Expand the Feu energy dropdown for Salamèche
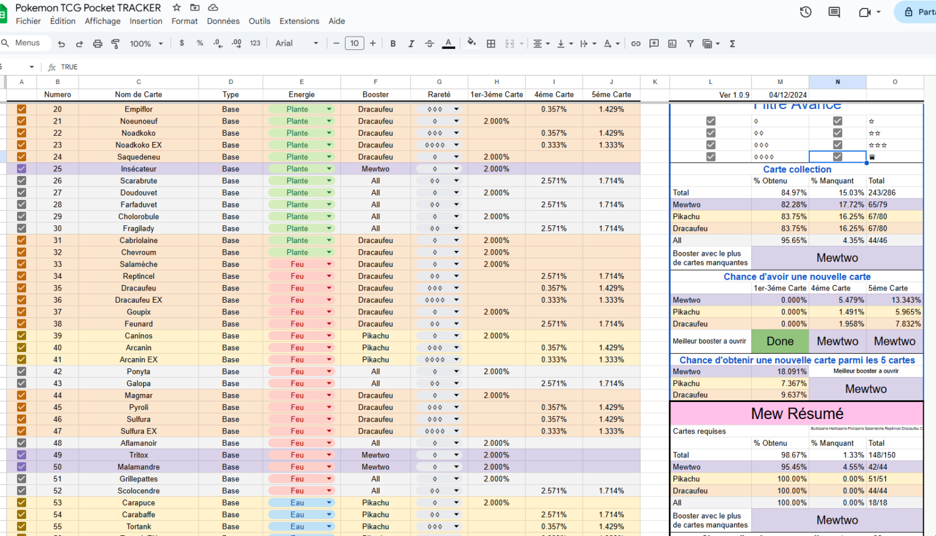 coord(329,264)
